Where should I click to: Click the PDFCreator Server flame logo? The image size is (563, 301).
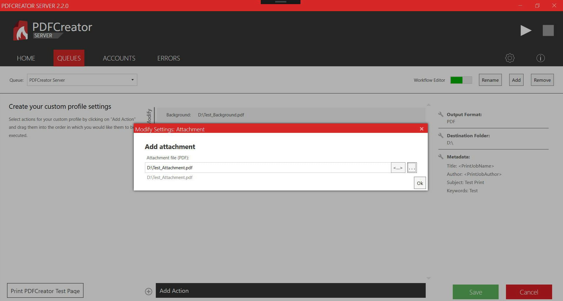pyautogui.click(x=21, y=31)
